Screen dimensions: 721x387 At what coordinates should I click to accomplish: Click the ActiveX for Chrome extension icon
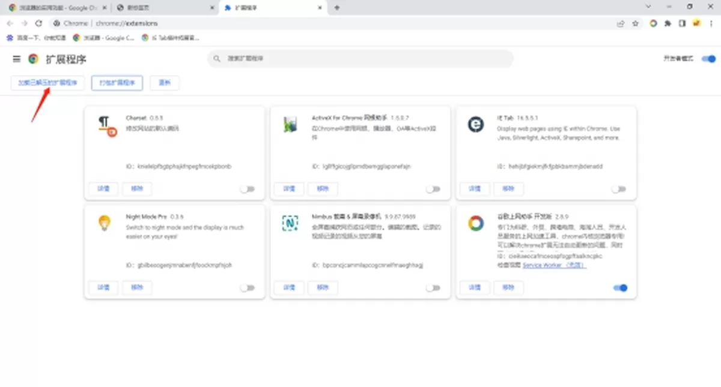(290, 125)
